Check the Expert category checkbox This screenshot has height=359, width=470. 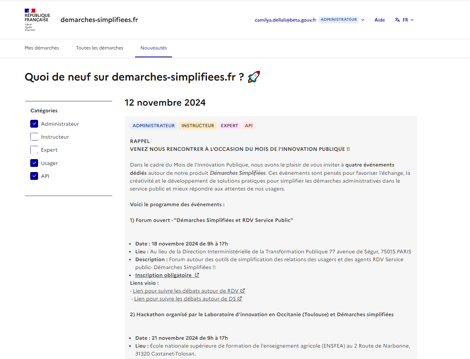coord(34,150)
